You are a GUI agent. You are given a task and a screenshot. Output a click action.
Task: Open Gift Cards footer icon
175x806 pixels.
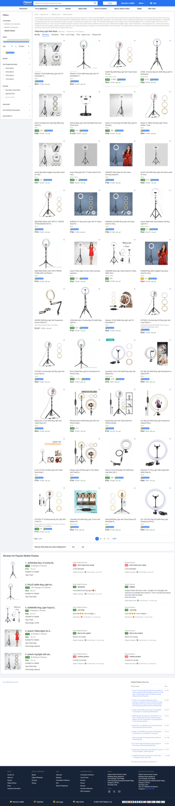54,802
